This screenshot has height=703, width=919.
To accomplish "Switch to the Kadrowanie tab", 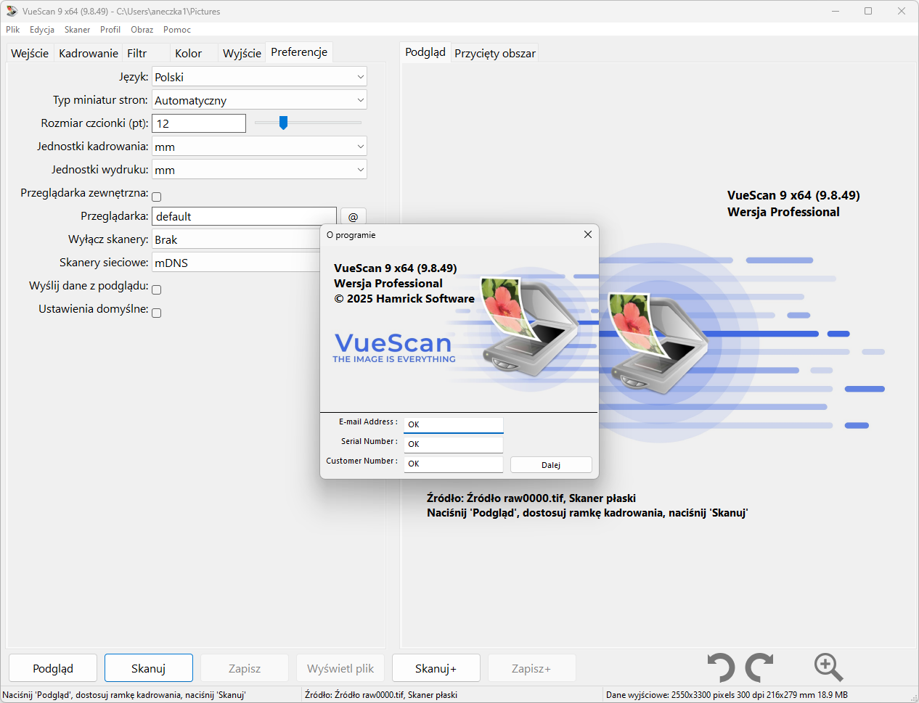I will coord(89,53).
